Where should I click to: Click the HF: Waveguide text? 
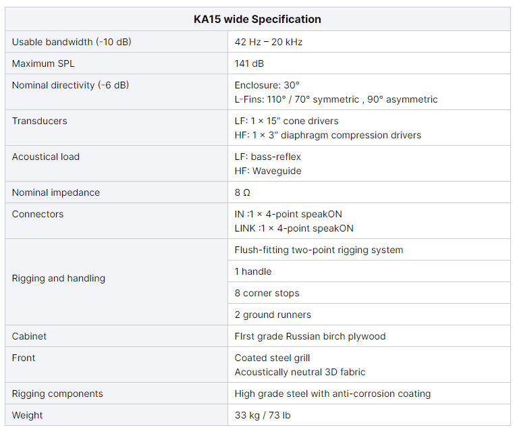[268, 171]
